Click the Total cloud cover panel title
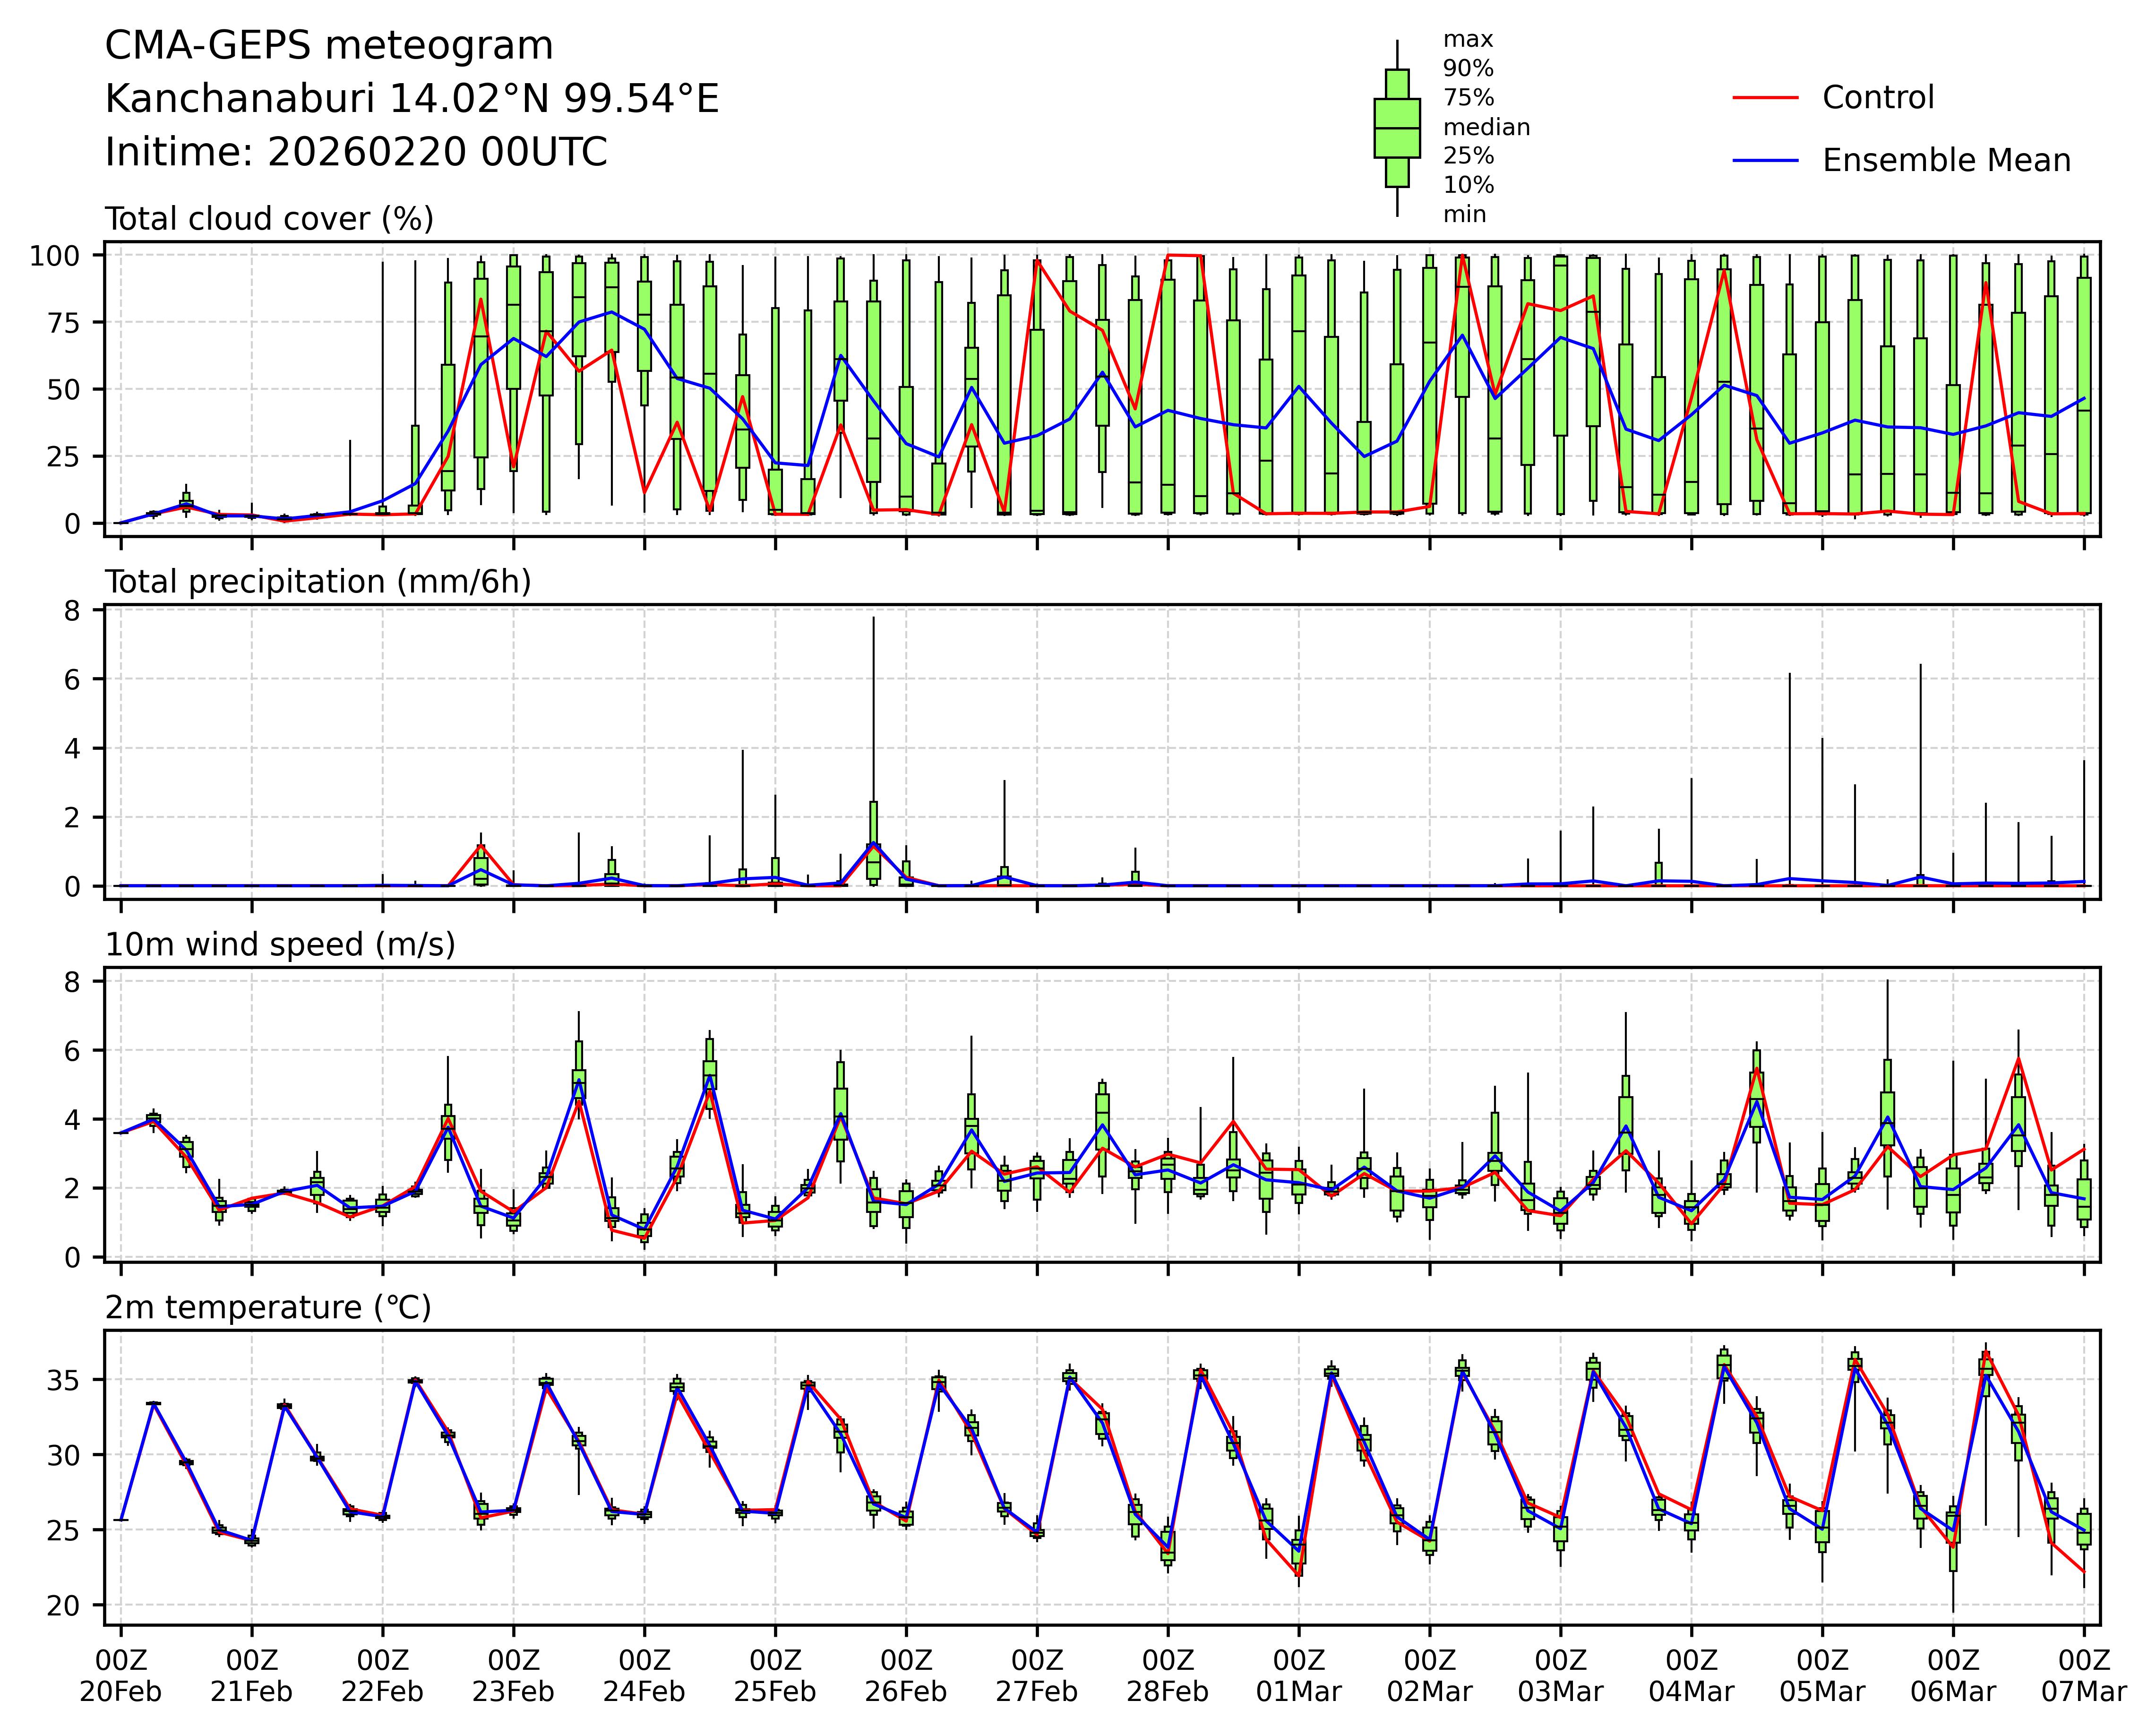The height and width of the screenshot is (1735, 2156). pyautogui.click(x=269, y=219)
